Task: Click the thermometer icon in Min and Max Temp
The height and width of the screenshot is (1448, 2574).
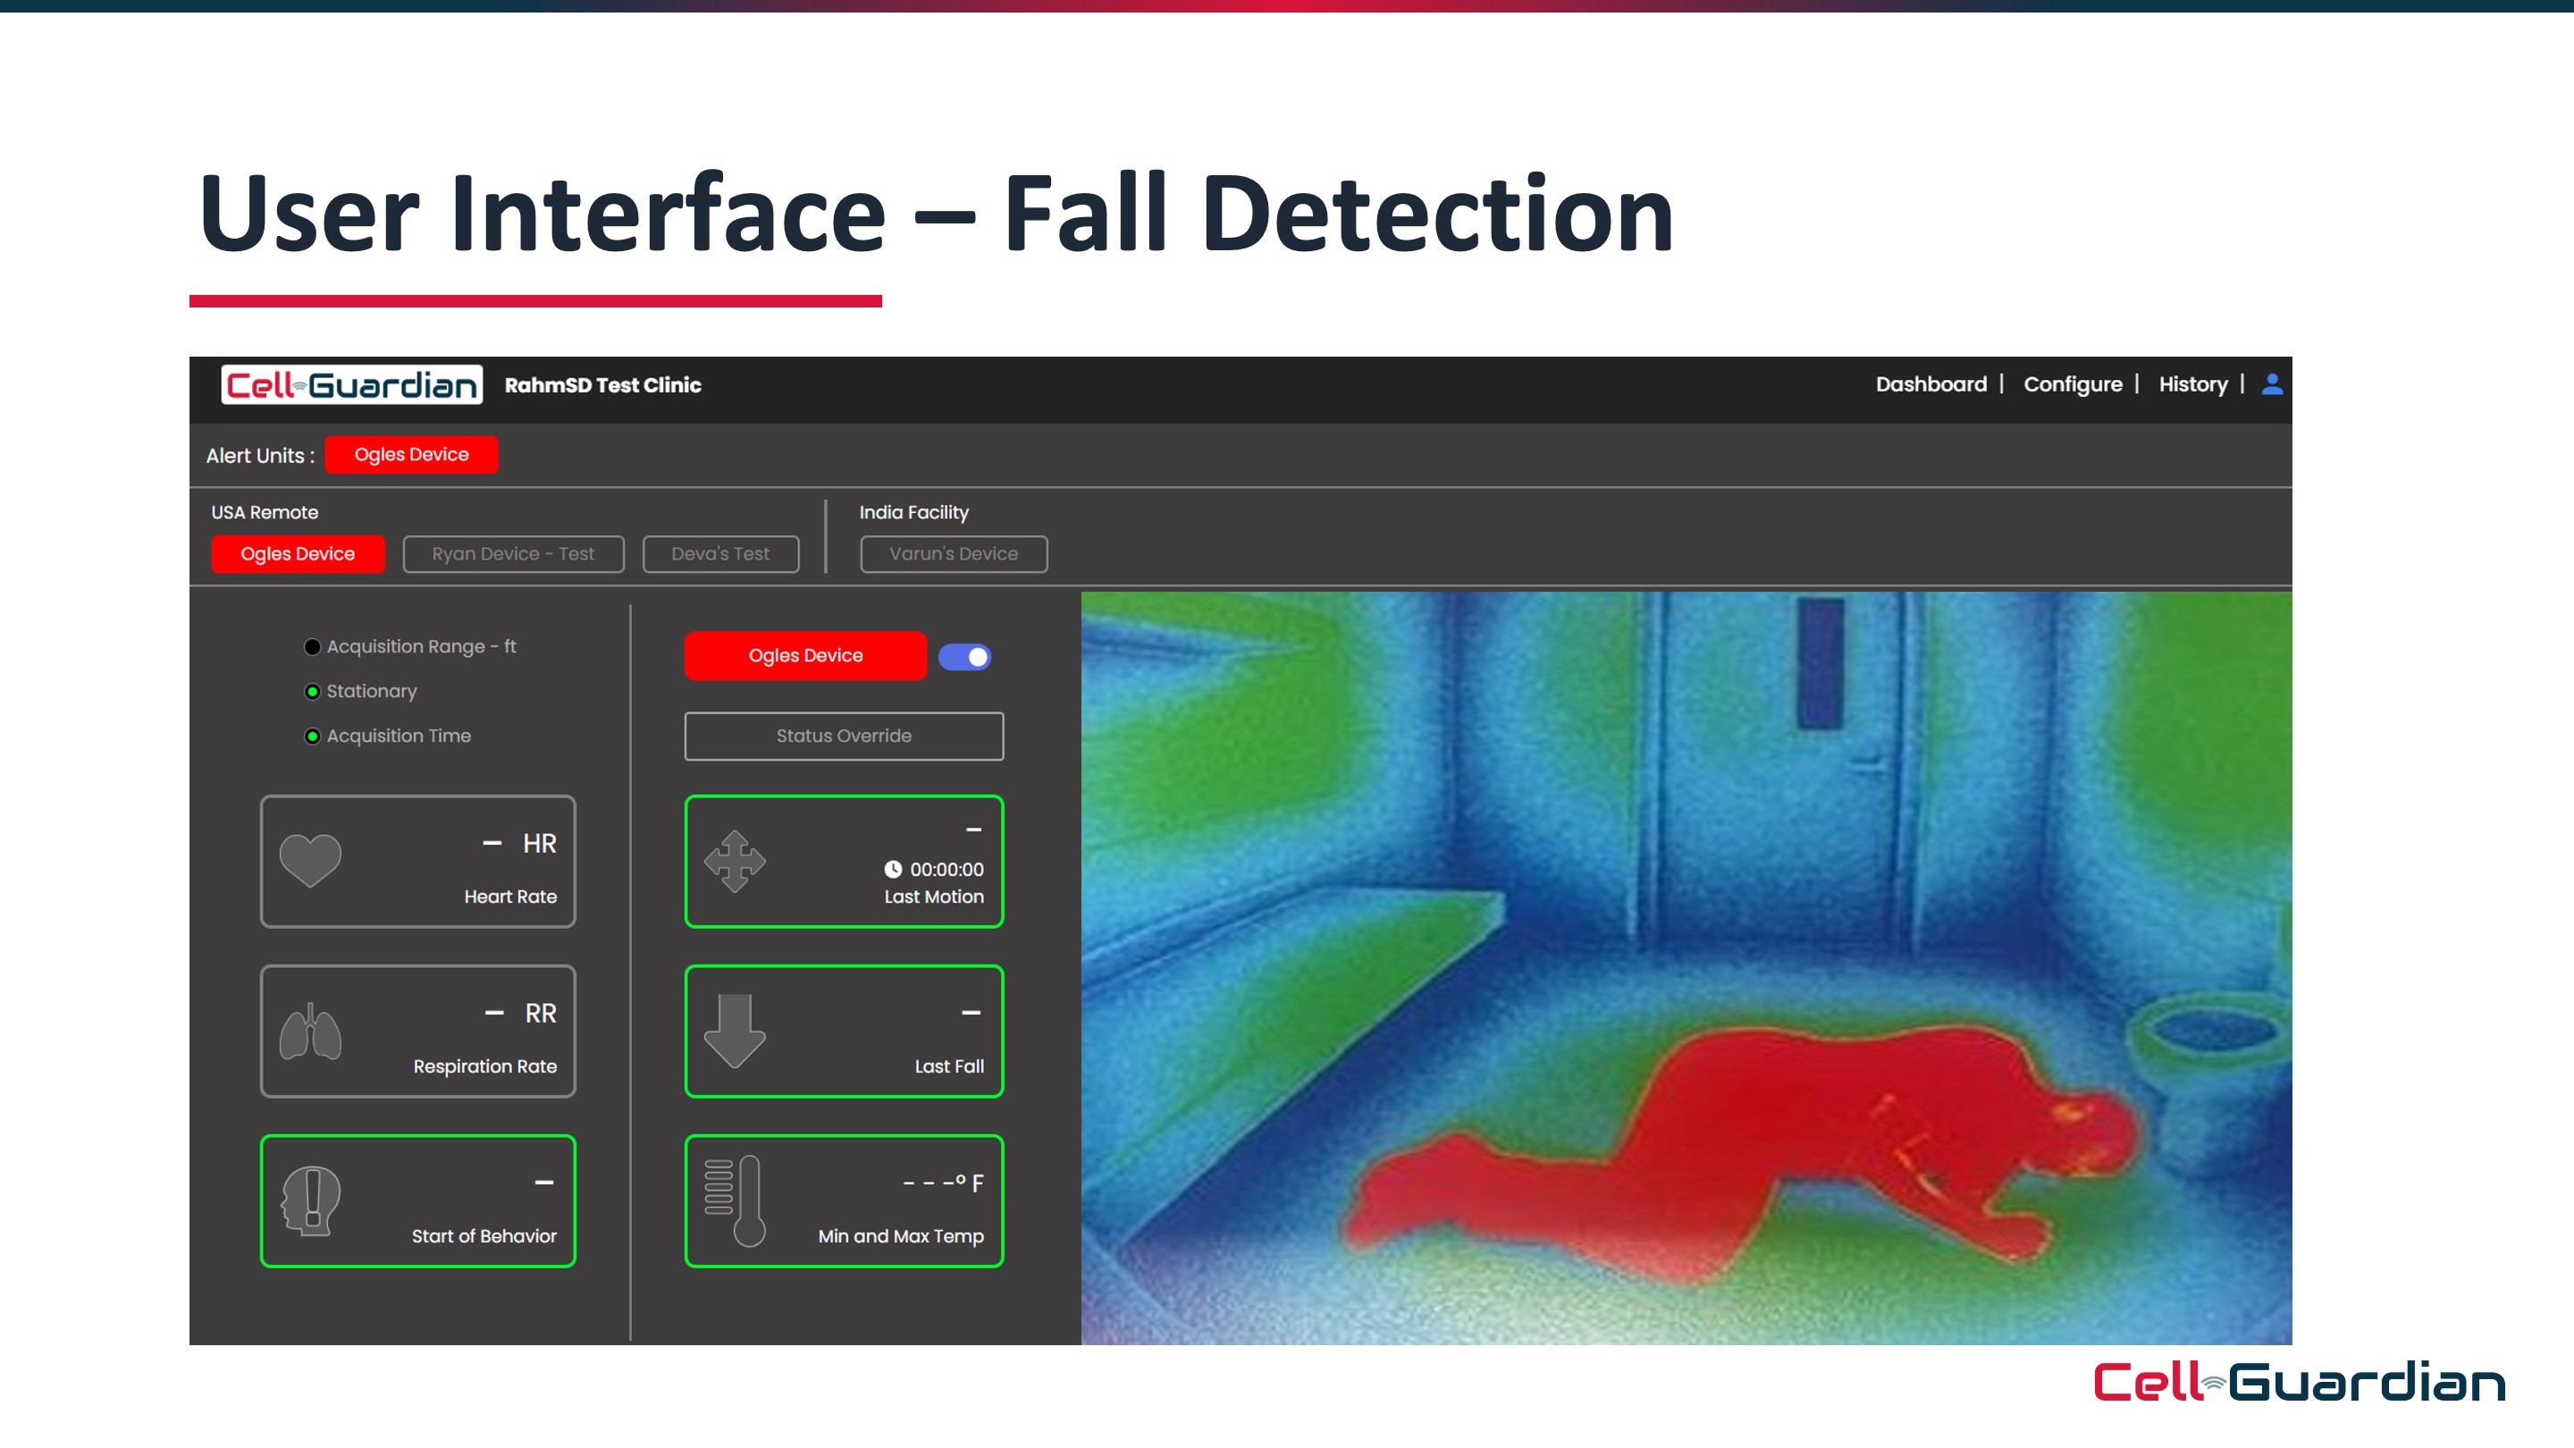Action: [x=736, y=1201]
